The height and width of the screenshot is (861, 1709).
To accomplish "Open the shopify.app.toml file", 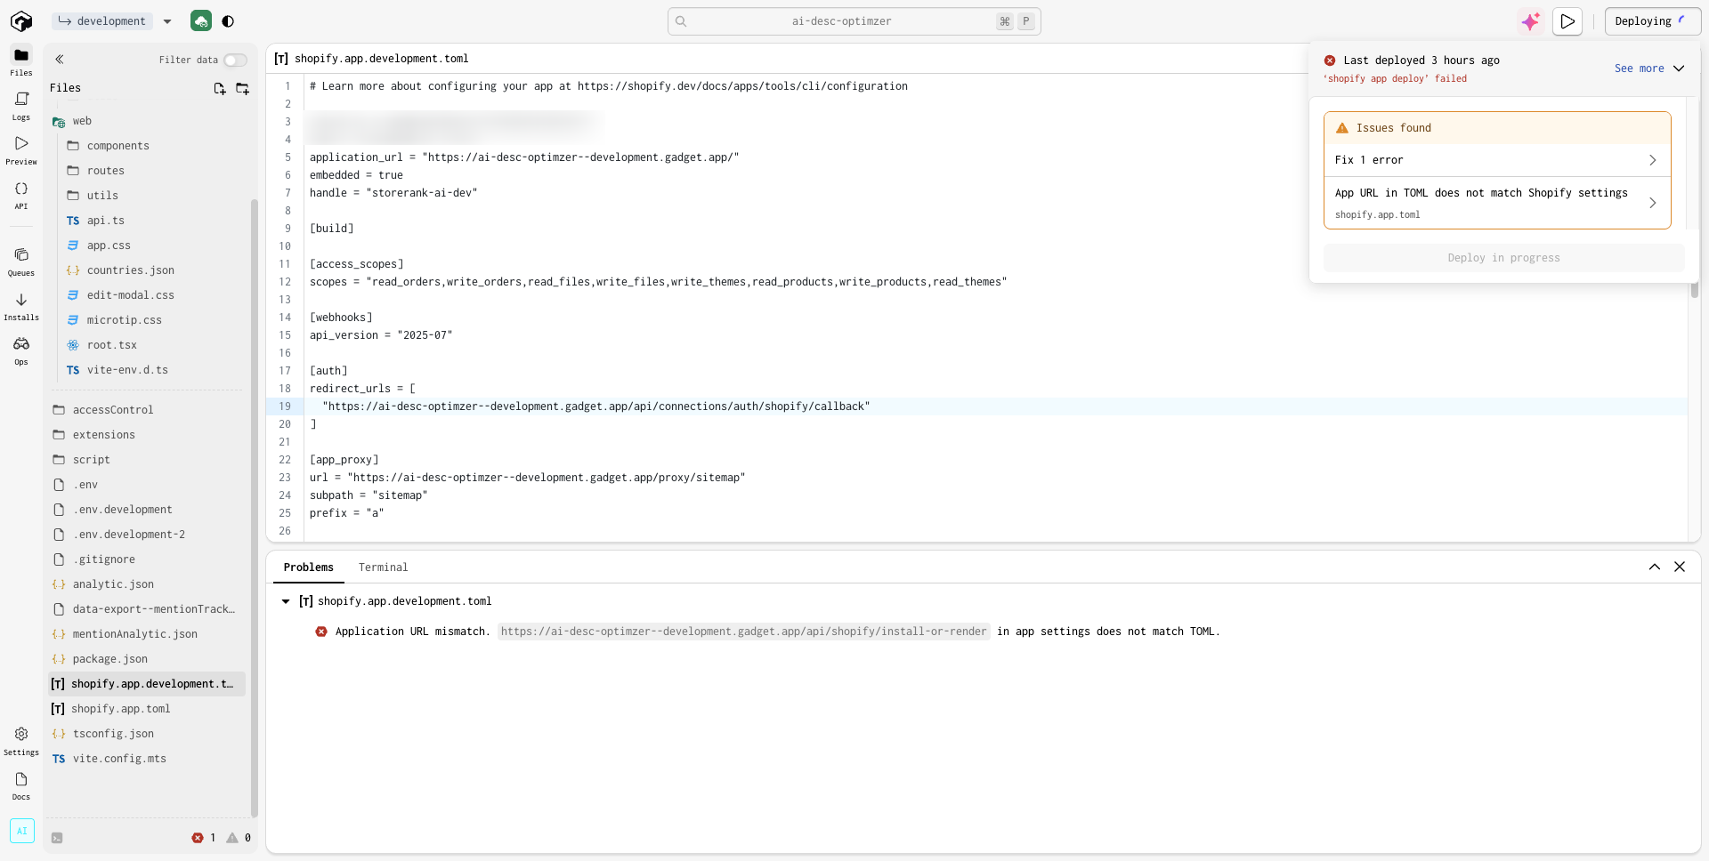I will click(x=120, y=709).
